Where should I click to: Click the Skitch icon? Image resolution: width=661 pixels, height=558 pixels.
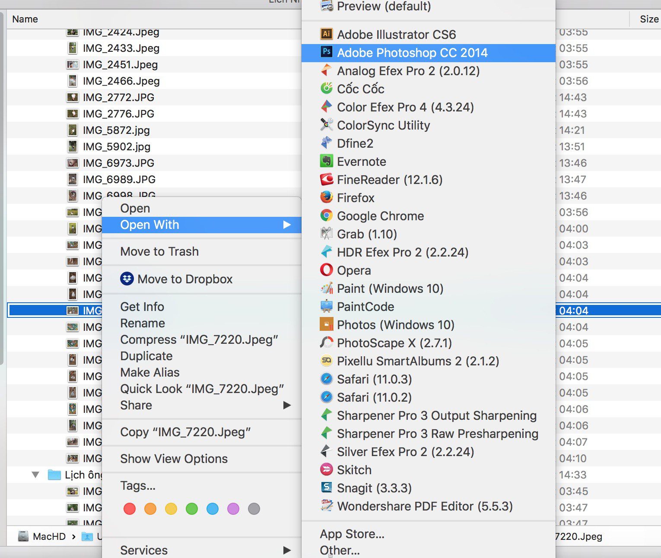(326, 469)
